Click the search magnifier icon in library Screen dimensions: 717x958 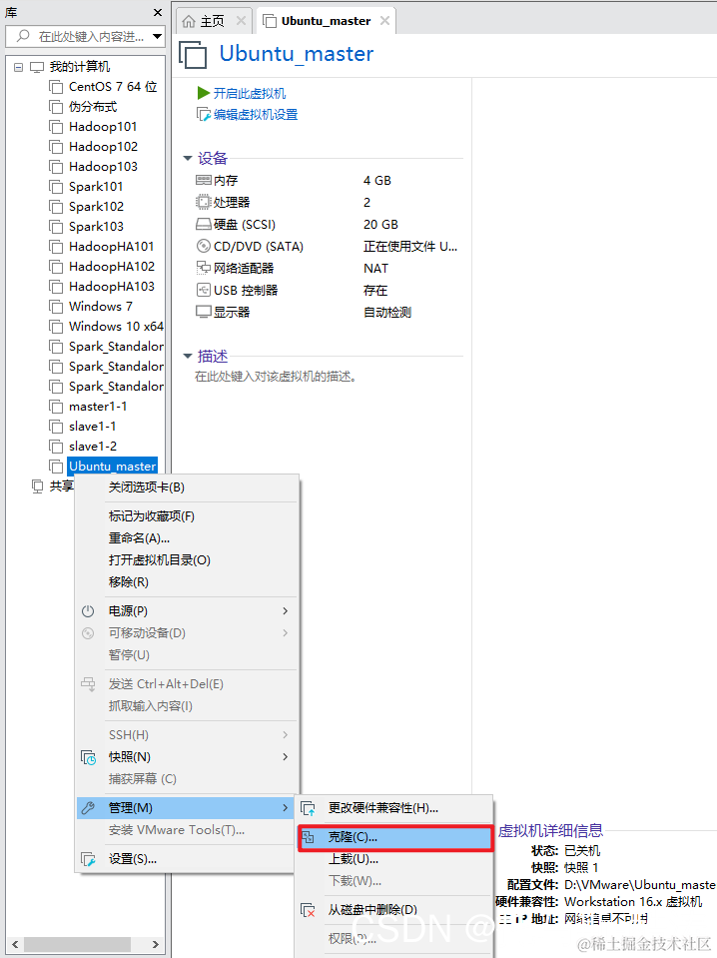pyautogui.click(x=23, y=36)
